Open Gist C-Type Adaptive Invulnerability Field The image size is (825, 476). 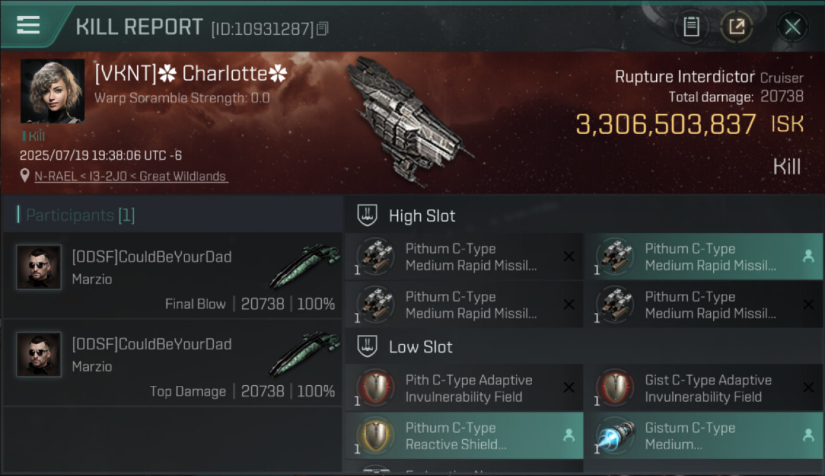pyautogui.click(x=703, y=388)
